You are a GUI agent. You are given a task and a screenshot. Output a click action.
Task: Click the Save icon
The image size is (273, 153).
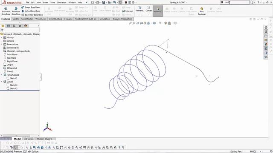104,3
